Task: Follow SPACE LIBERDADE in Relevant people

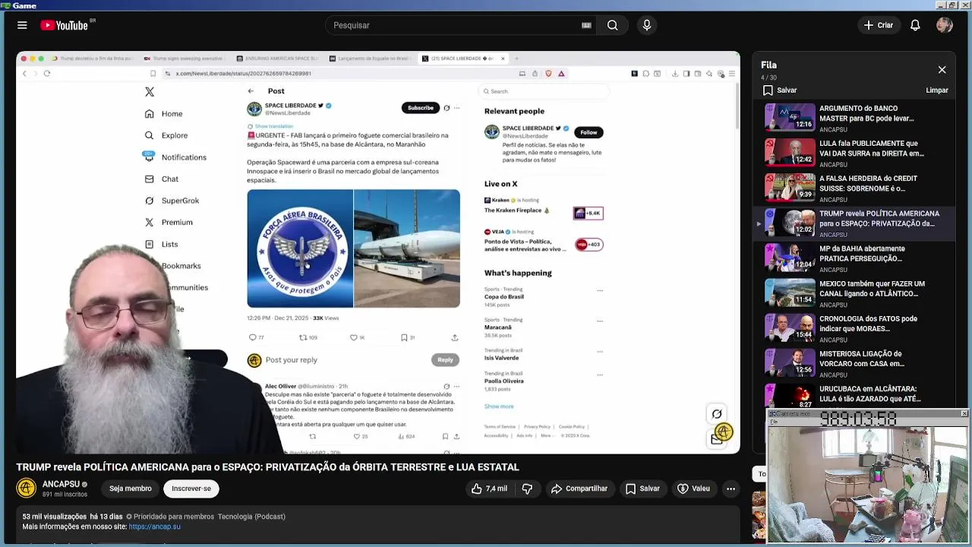Action: (589, 132)
